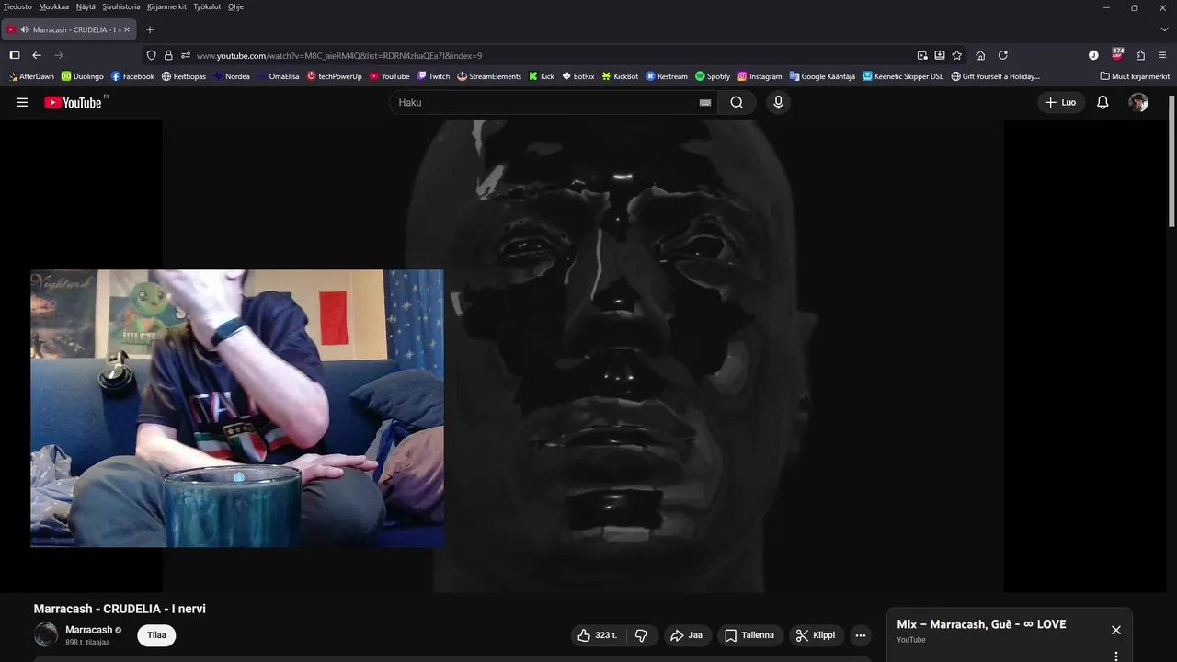Open the extensions puzzle icon
Screen dimensions: 1177x662
pos(1140,55)
